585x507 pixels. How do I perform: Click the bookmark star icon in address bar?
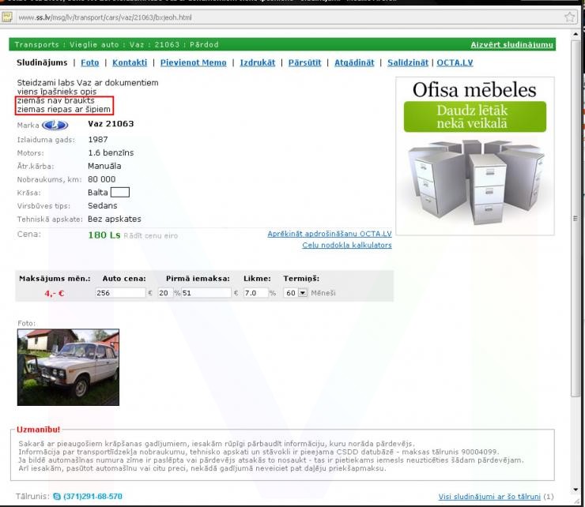coord(569,17)
